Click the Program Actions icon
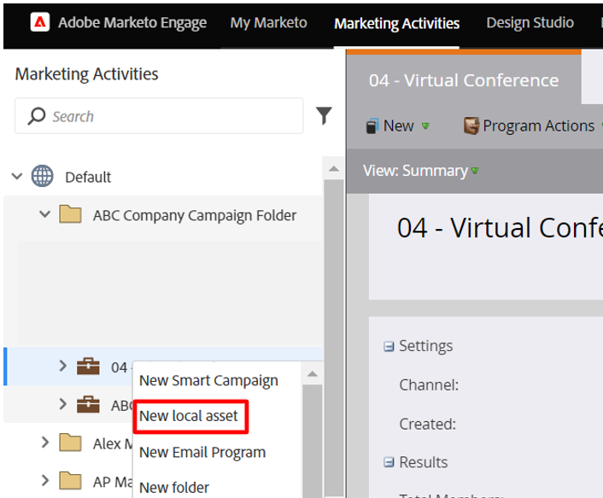The height and width of the screenshot is (498, 603). coord(471,126)
